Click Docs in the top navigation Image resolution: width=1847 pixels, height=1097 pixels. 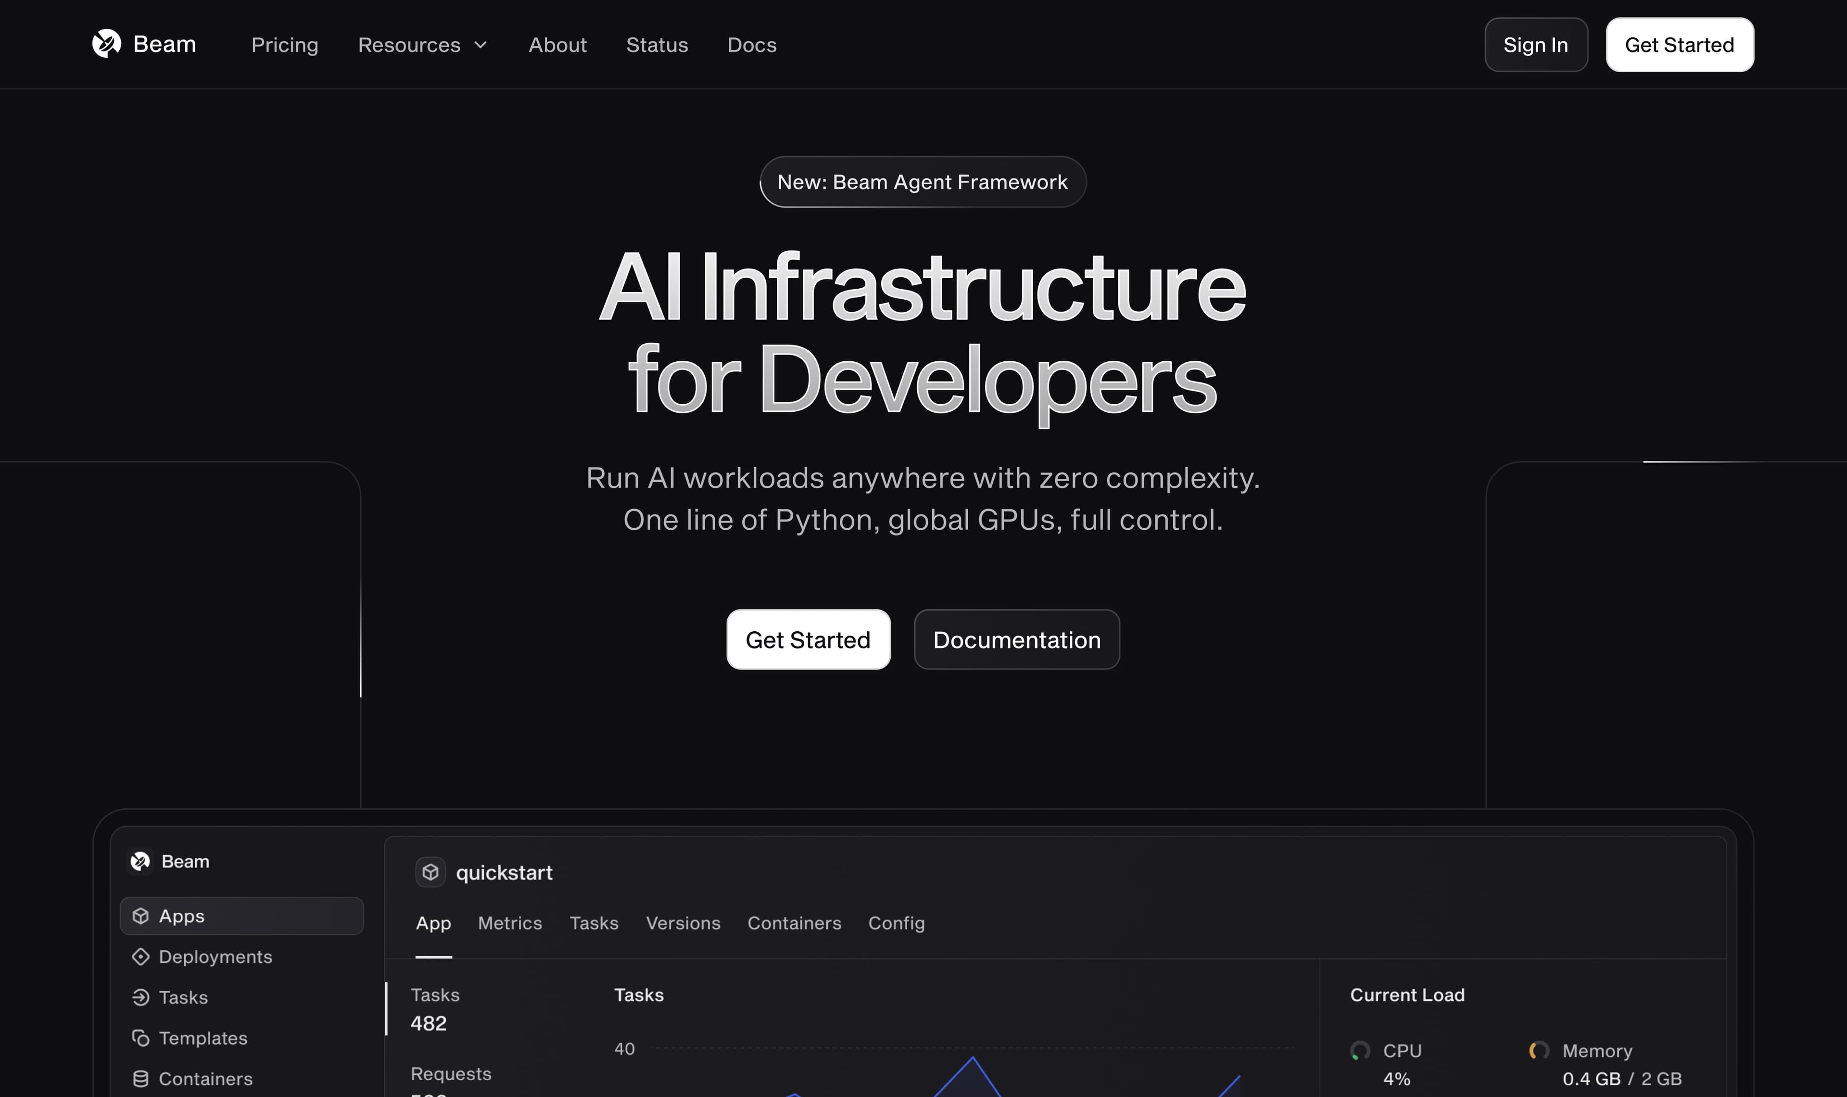(752, 44)
